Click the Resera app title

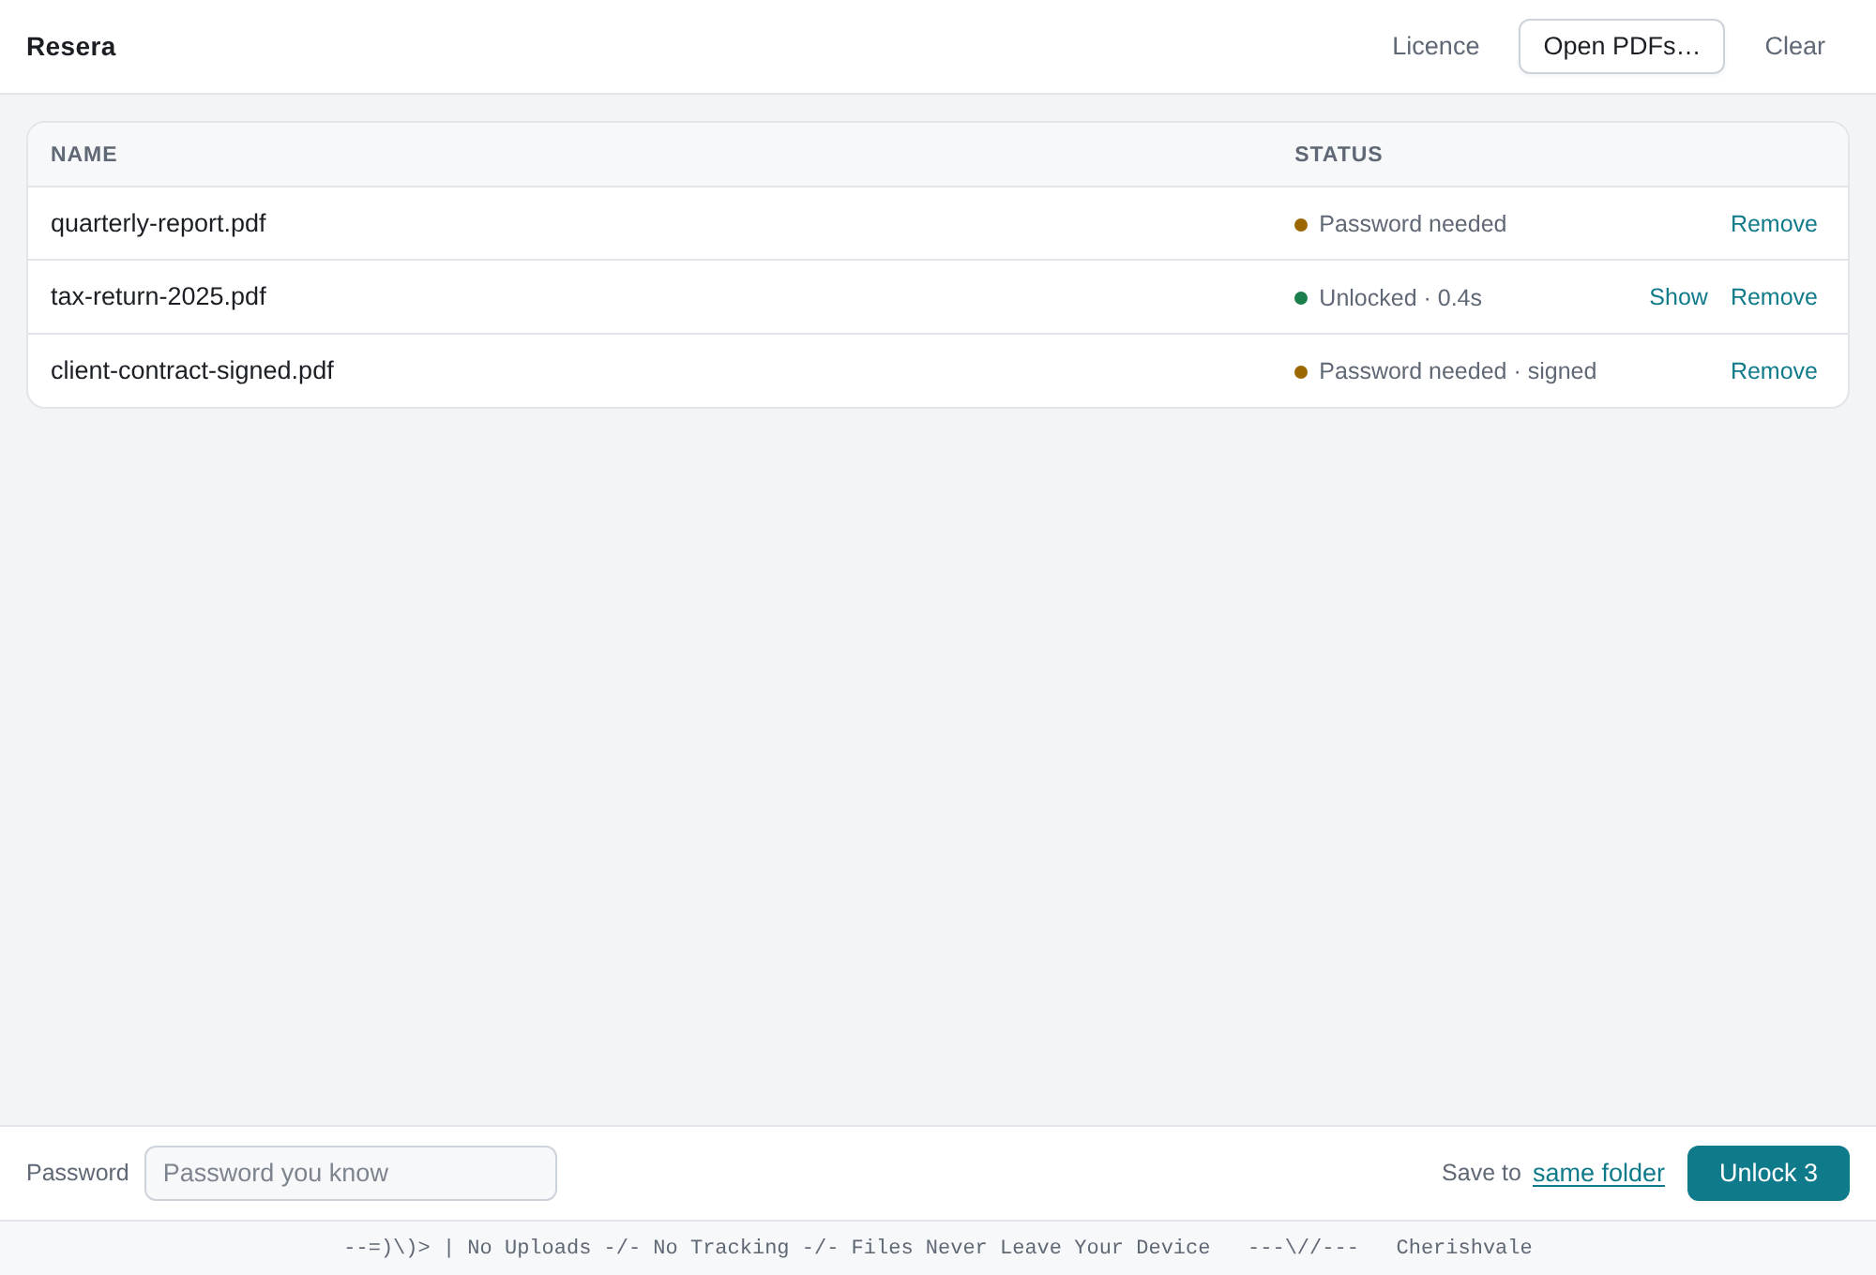(x=71, y=47)
